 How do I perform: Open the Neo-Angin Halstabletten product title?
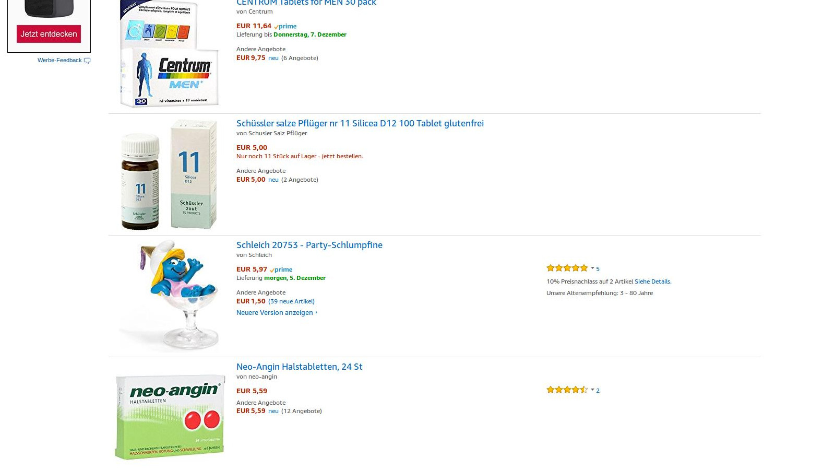click(299, 367)
